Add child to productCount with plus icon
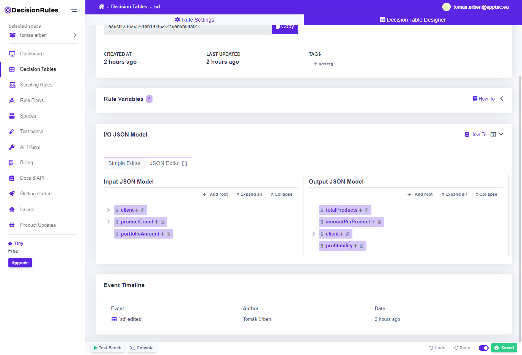 click(x=156, y=222)
